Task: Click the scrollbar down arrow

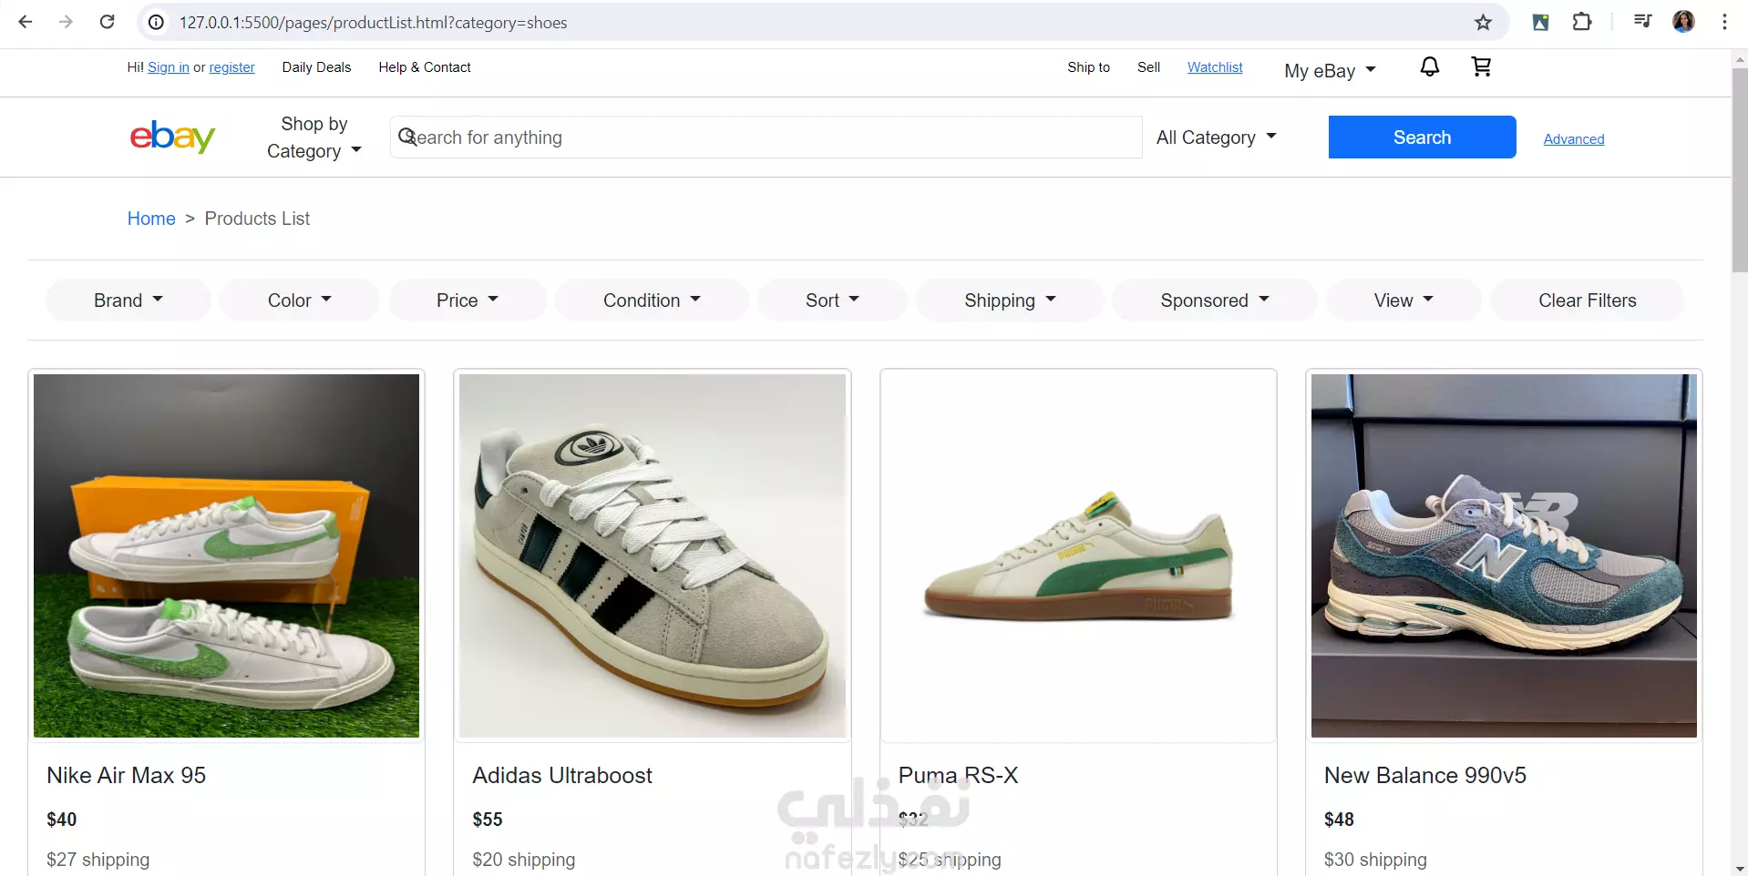Action: [x=1739, y=868]
